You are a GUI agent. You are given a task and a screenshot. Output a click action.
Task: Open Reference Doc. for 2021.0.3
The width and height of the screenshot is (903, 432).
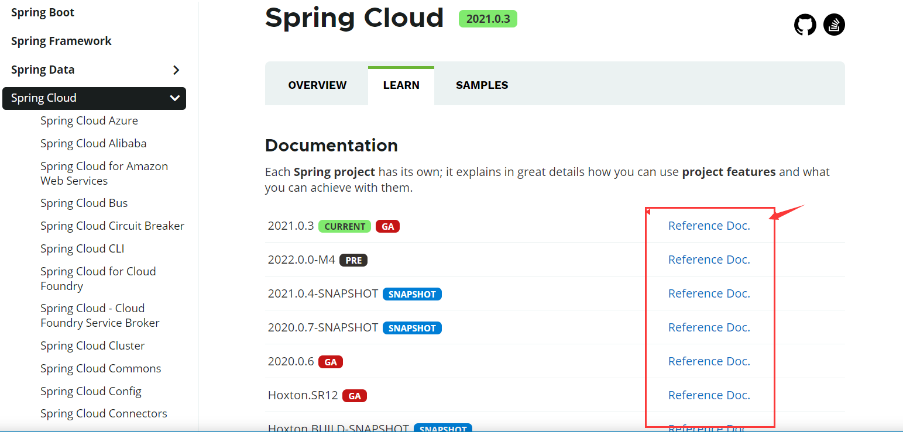click(709, 226)
